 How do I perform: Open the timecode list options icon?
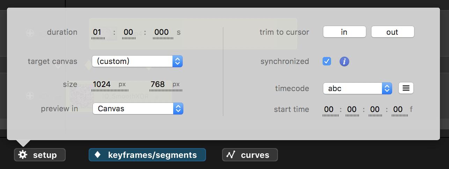coord(406,88)
